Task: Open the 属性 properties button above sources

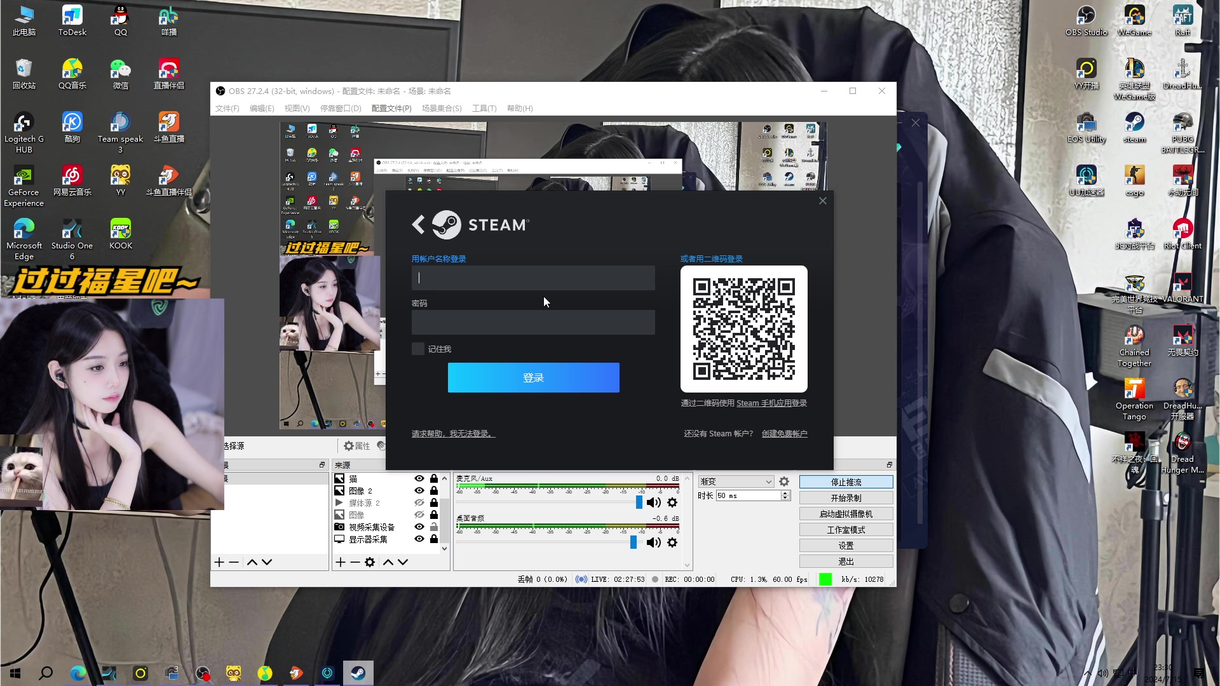Action: (357, 446)
